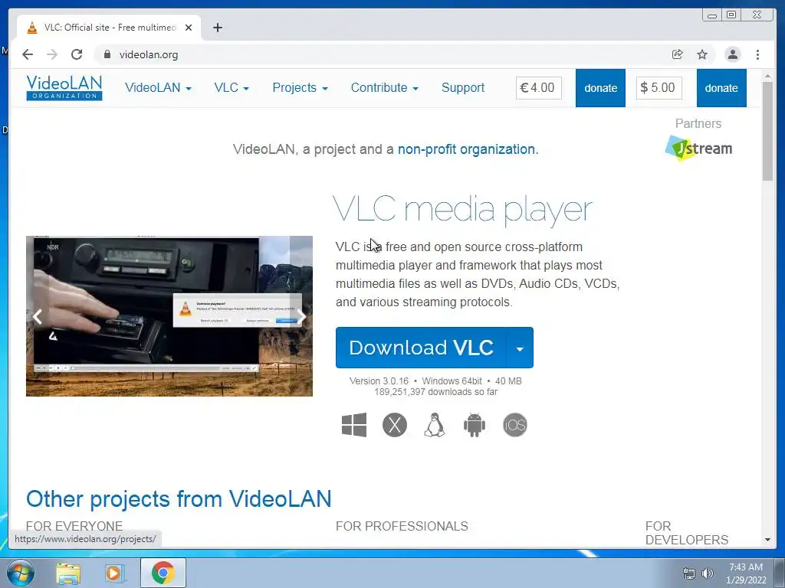Click the 189,251,397 downloads so far text

(435, 392)
